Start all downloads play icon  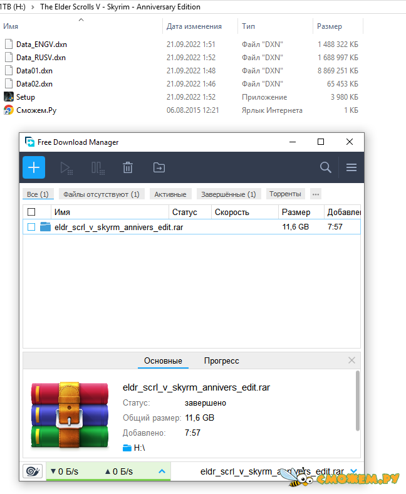pos(66,167)
